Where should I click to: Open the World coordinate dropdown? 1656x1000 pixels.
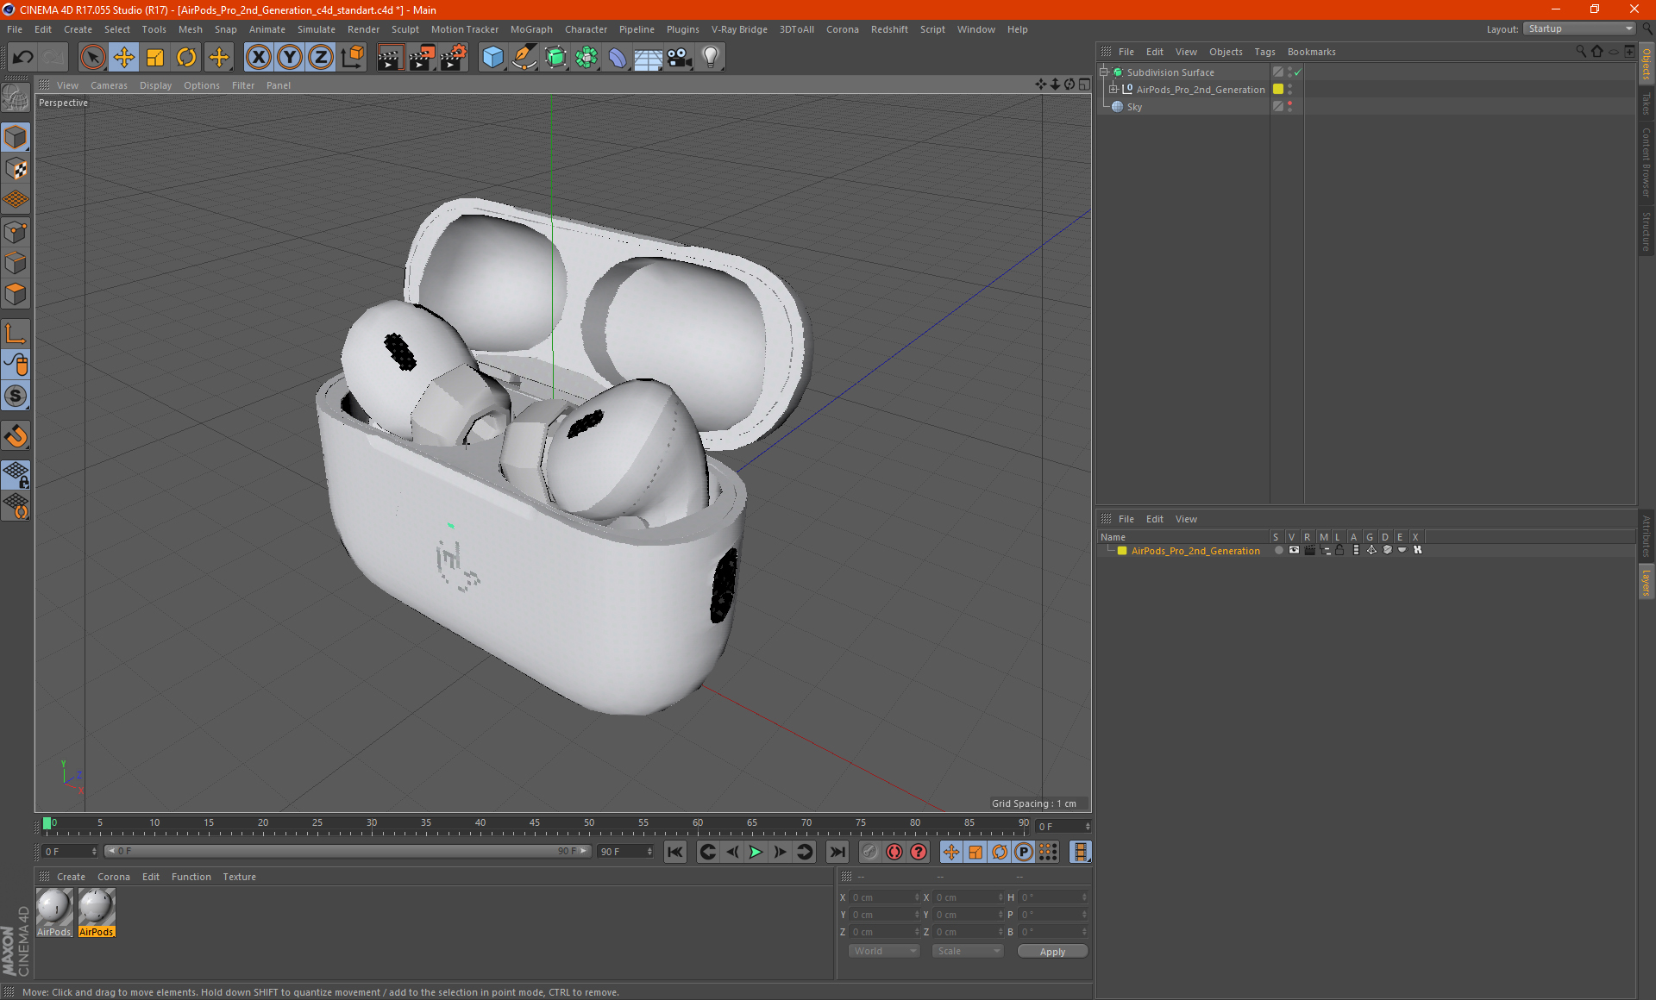pyautogui.click(x=884, y=951)
